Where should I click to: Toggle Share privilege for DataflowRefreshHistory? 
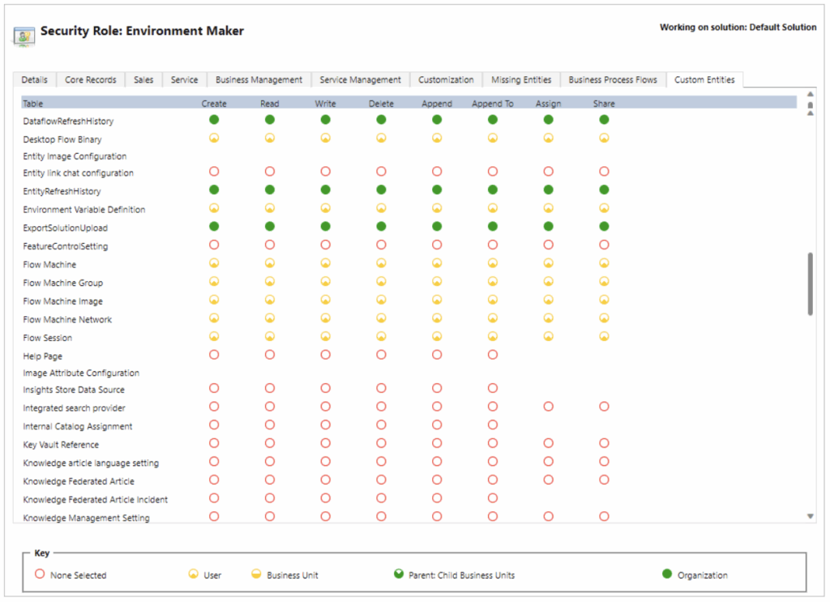coord(604,120)
